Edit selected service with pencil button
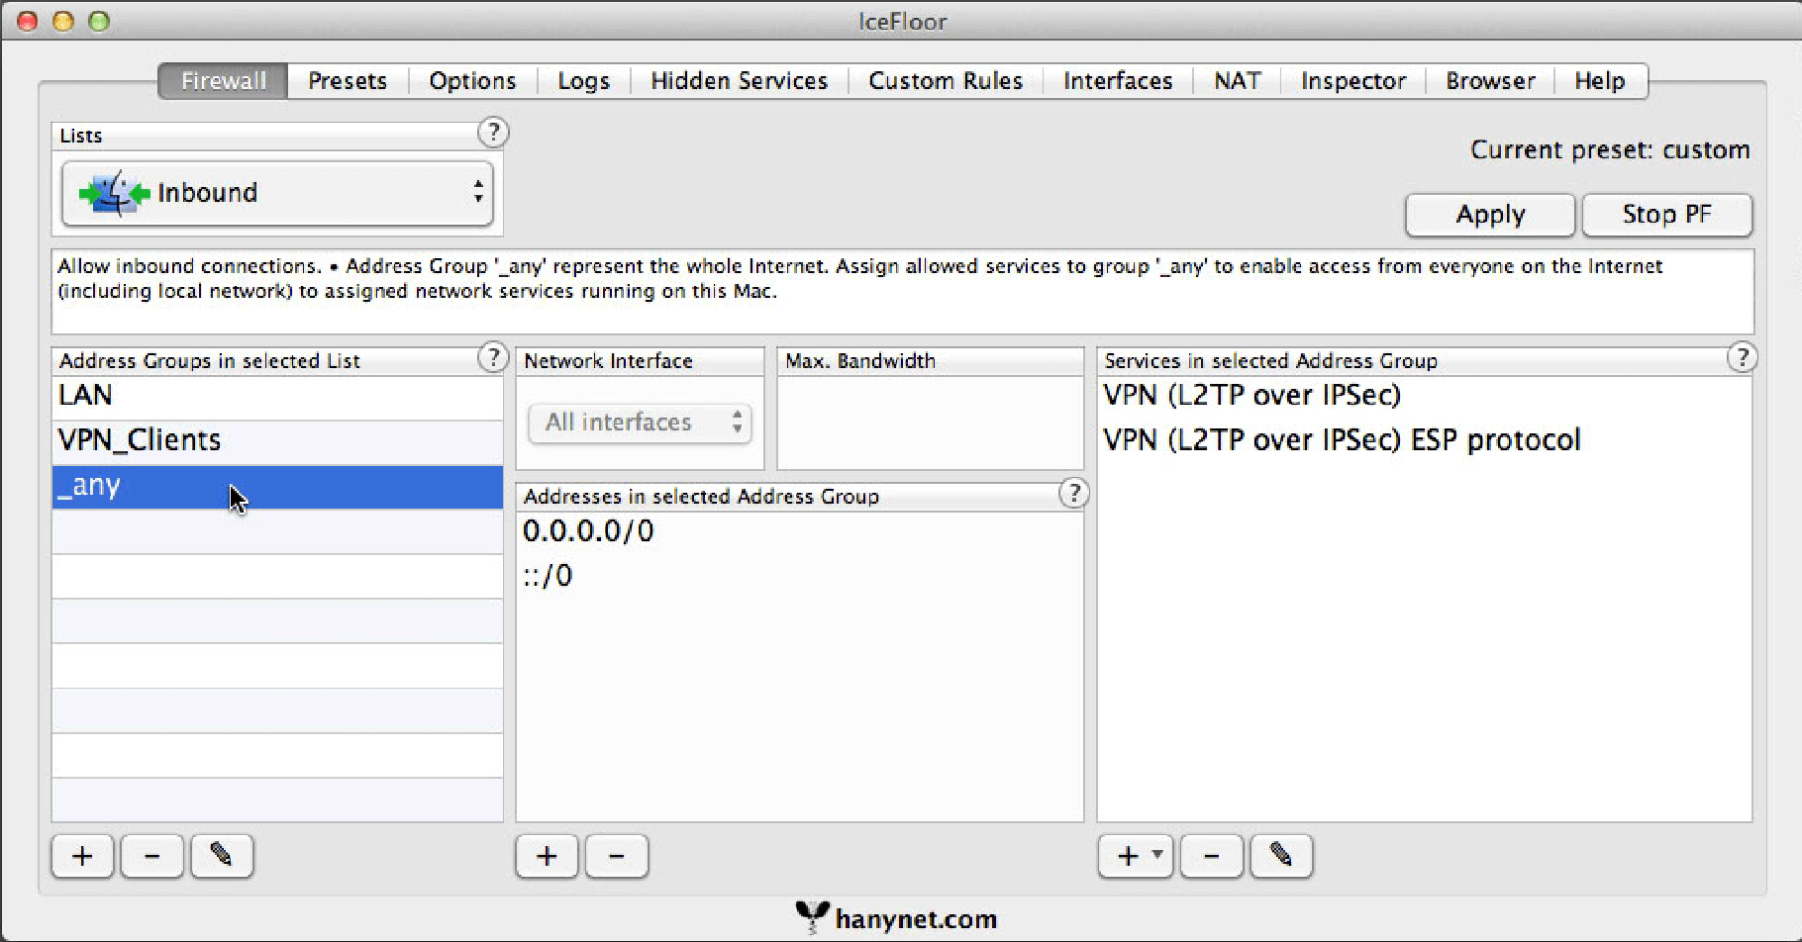The width and height of the screenshot is (1802, 942). coord(1281,856)
